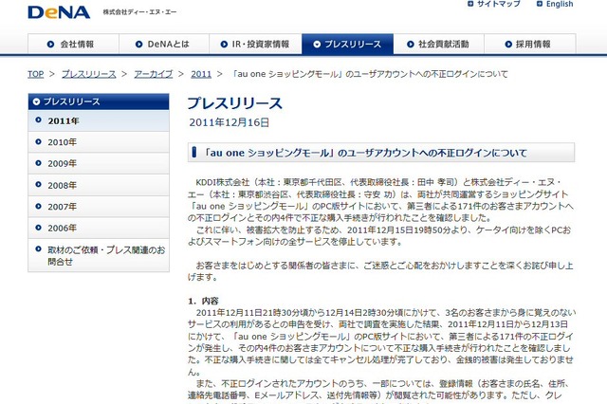Open the 社会貢献活動 tab
The height and width of the screenshot is (404, 607).
(x=438, y=45)
